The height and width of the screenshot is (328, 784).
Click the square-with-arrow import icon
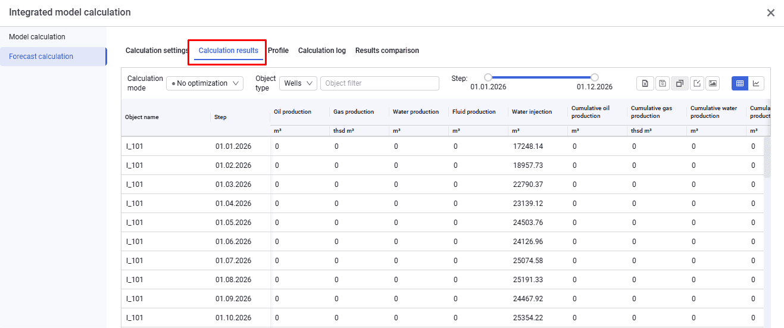point(696,83)
